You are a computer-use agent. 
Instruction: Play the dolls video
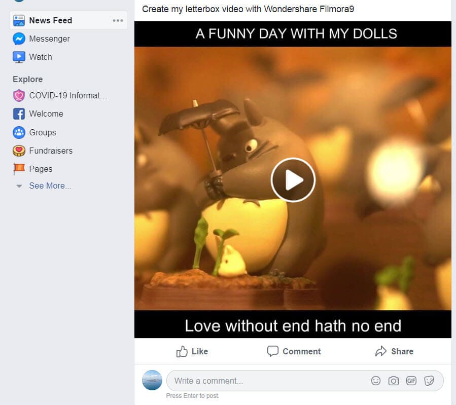293,180
